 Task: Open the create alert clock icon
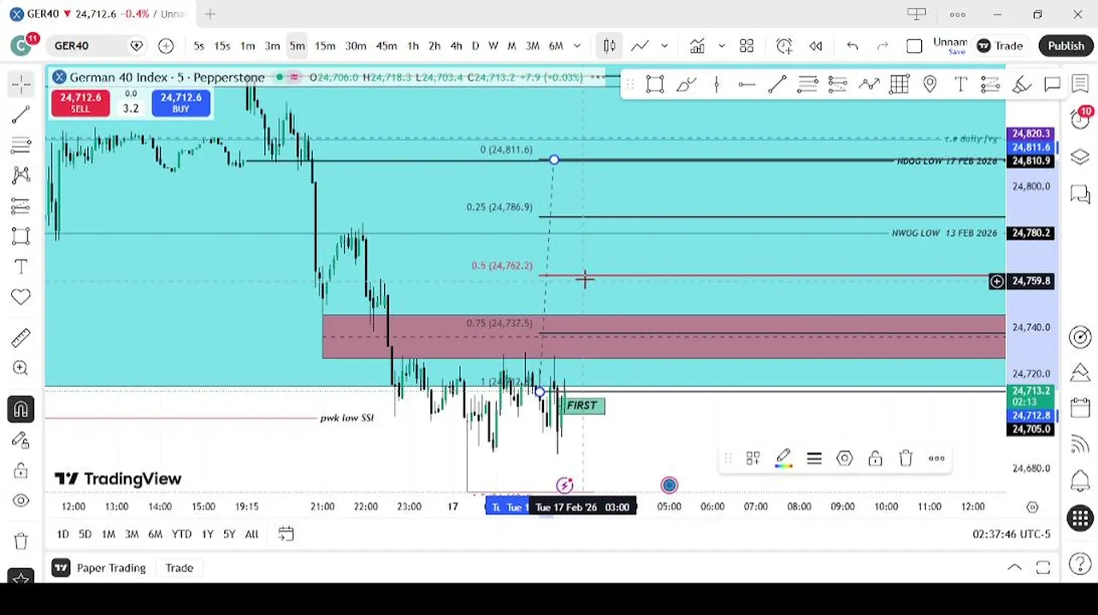tap(783, 45)
